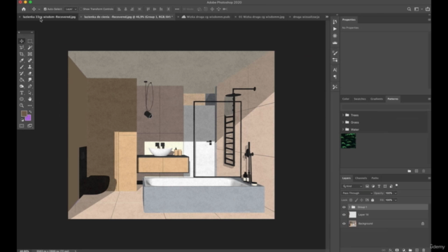Swap foreground and background colors
448x252 pixels.
pyautogui.click(x=30, y=112)
